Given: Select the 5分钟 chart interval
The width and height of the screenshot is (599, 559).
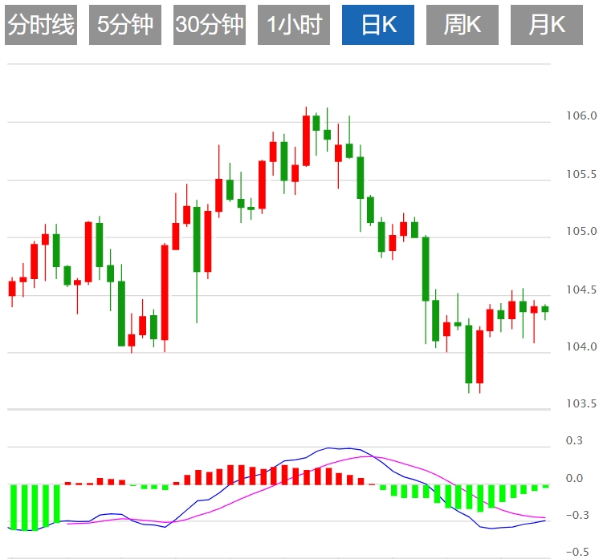Looking at the screenshot, I should point(124,25).
